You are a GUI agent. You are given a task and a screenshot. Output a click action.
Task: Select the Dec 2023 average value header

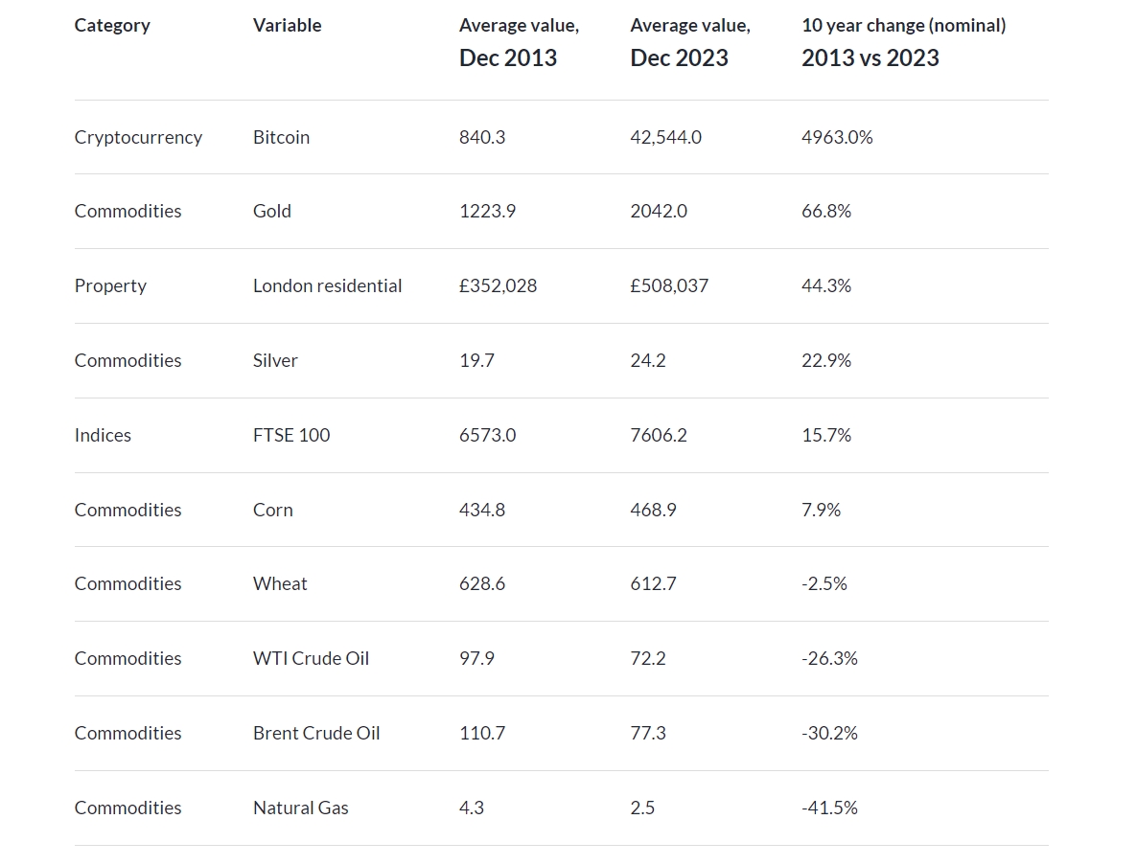[x=689, y=42]
